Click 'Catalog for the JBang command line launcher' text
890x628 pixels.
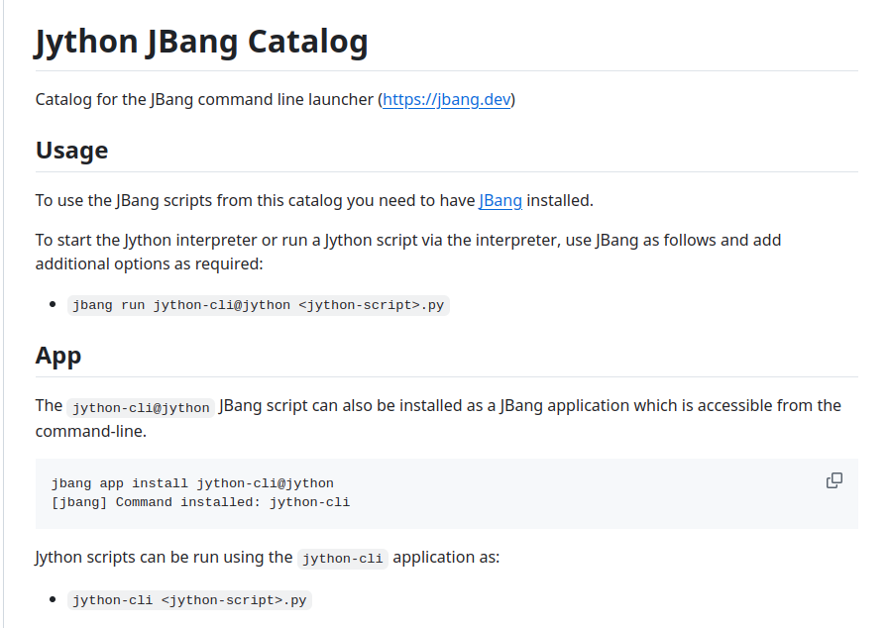(204, 99)
